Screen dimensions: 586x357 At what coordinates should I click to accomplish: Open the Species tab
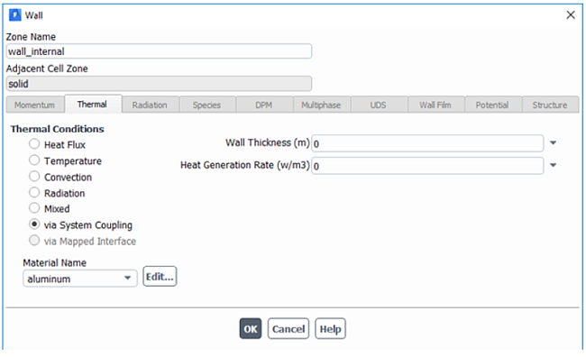pyautogui.click(x=207, y=105)
